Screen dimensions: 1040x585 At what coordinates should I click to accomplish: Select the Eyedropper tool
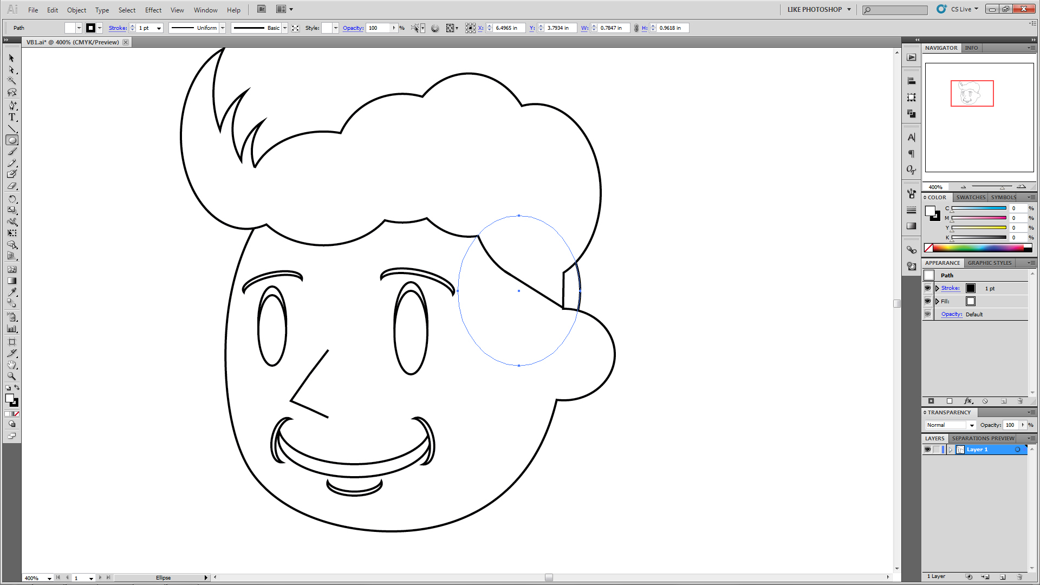12,292
